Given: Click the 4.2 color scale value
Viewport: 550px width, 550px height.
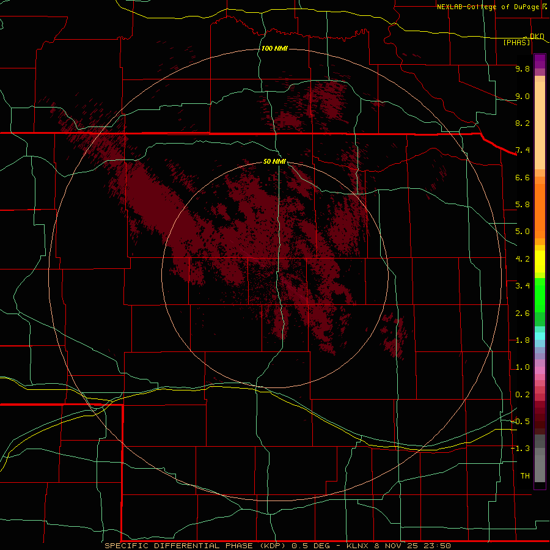Looking at the screenshot, I should [x=522, y=259].
